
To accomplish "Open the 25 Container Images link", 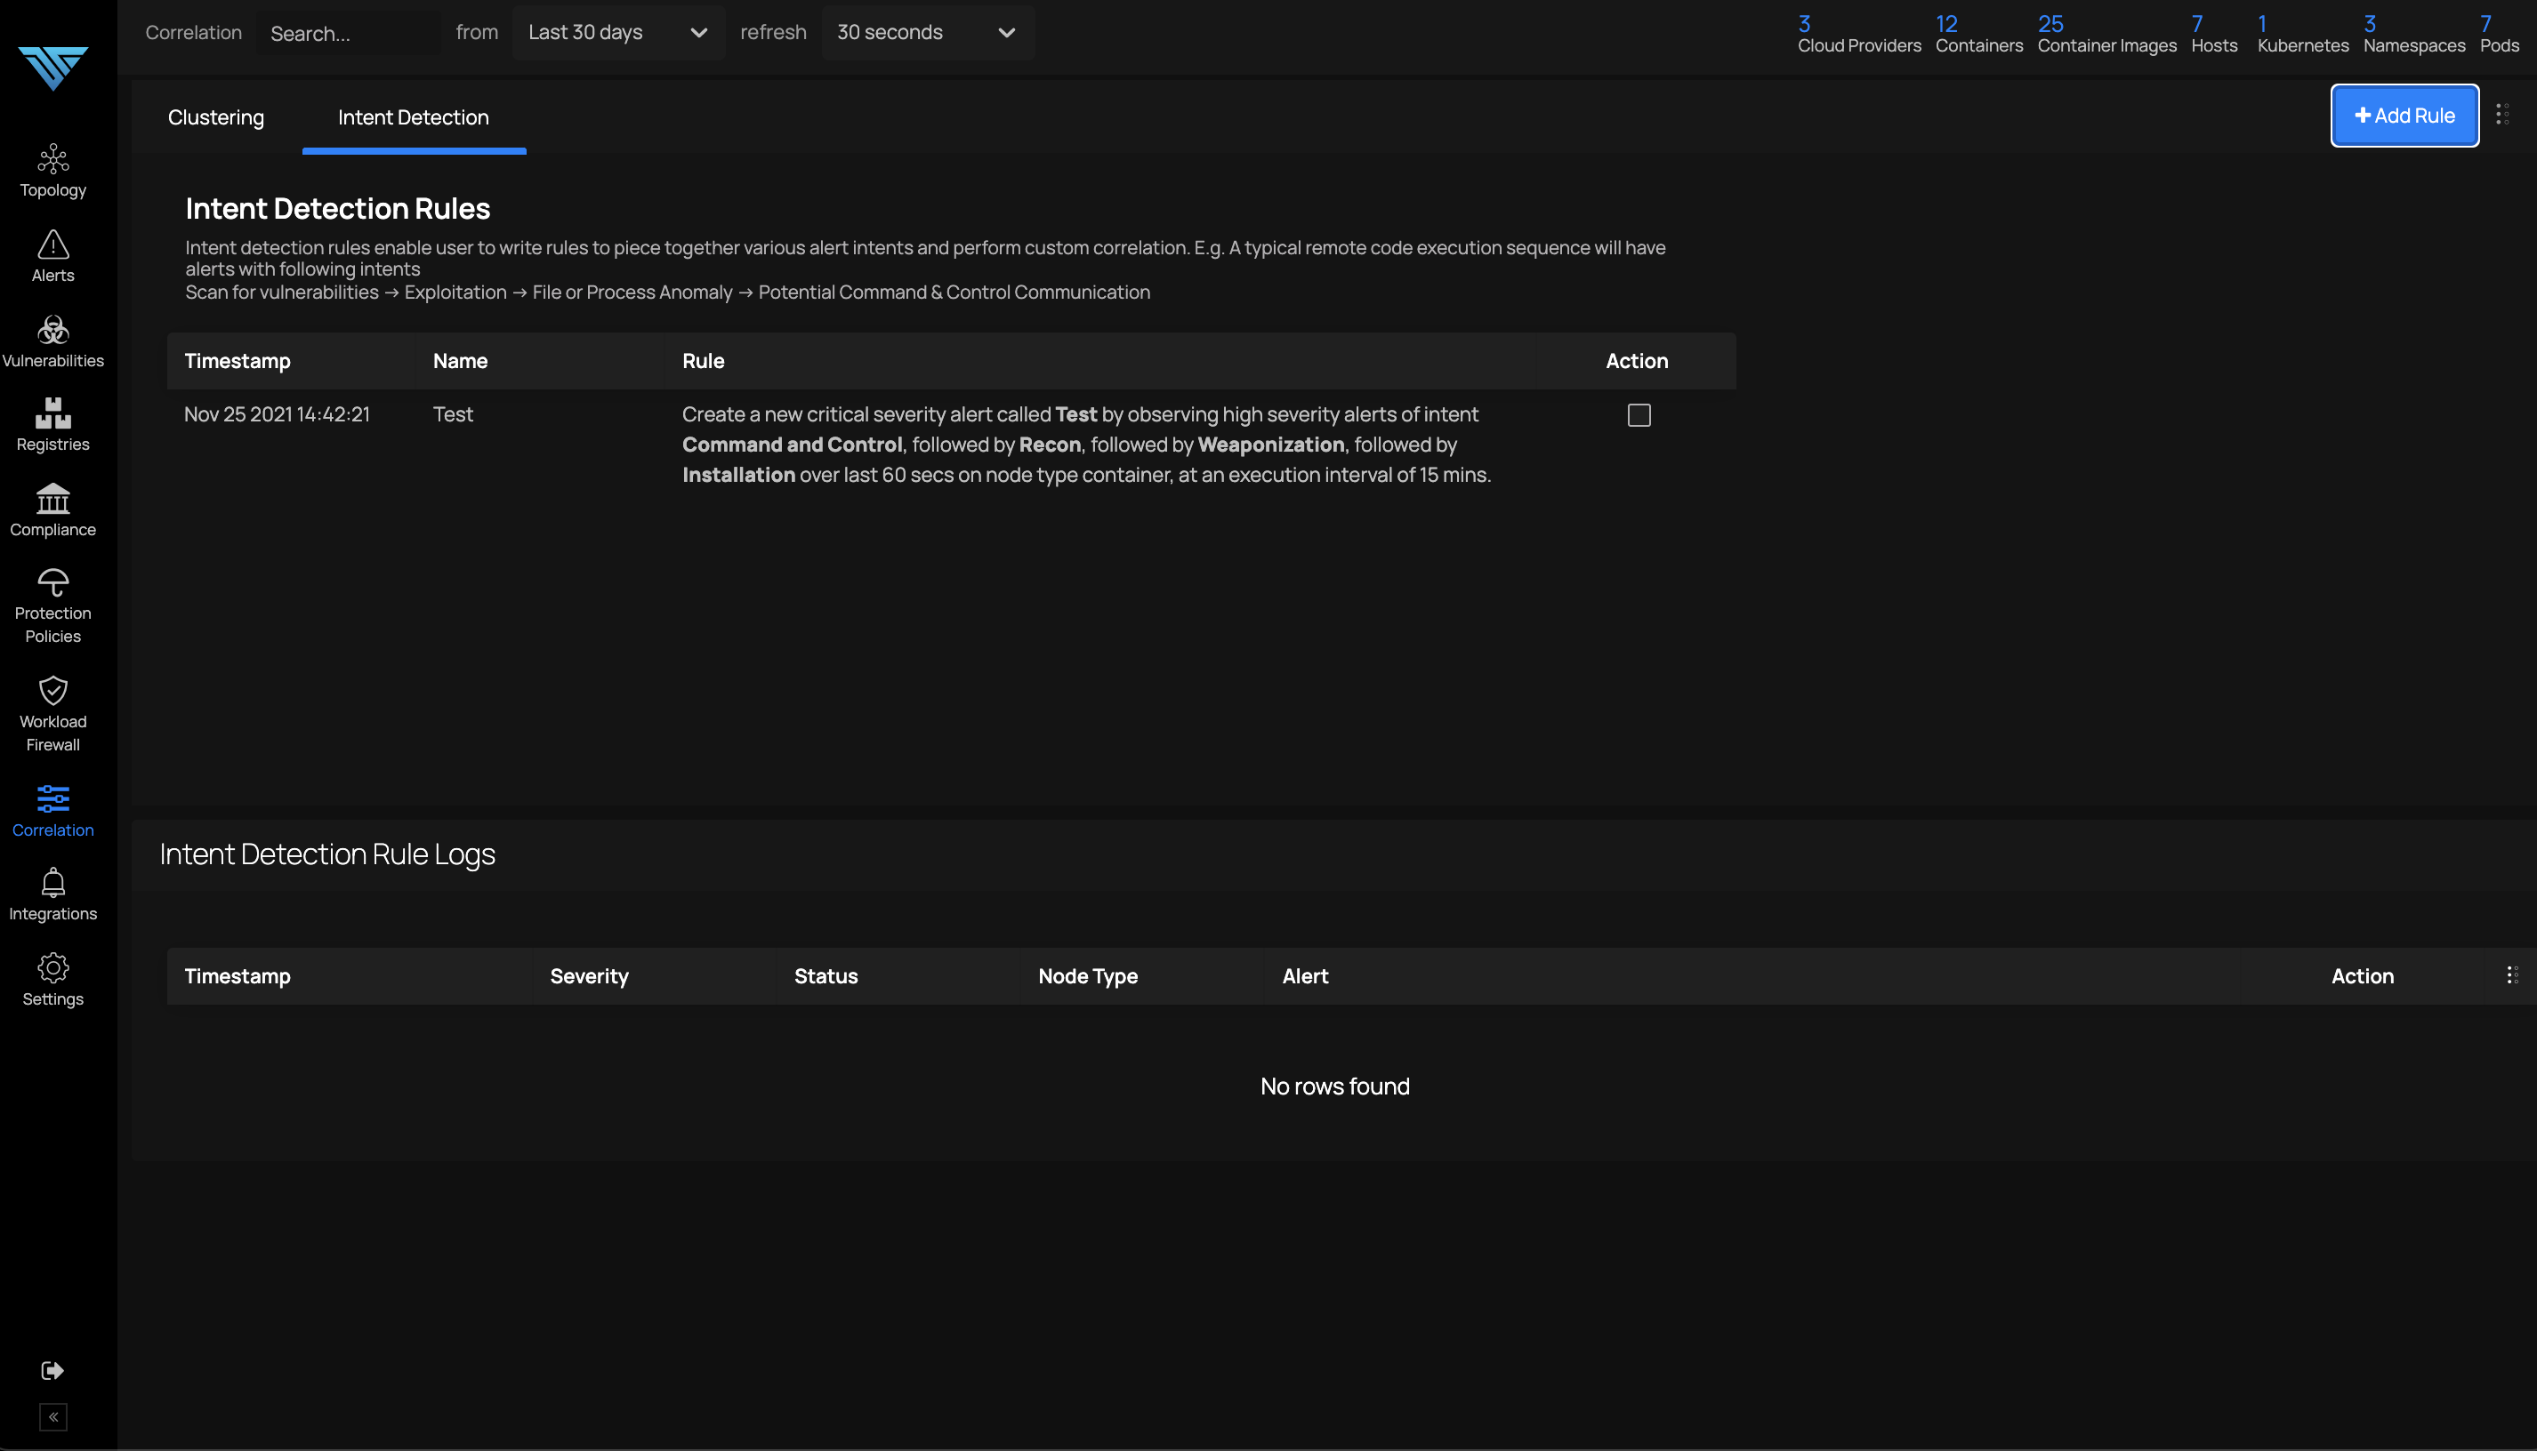I will 2106,34.
